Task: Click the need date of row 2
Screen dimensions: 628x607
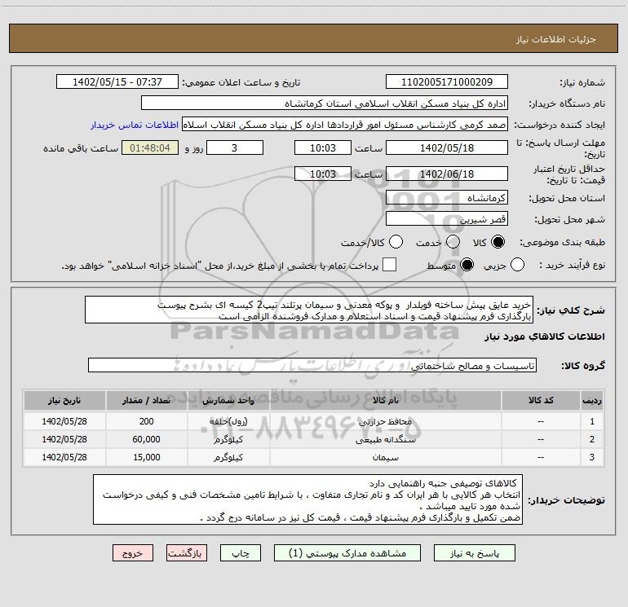Action: point(64,439)
